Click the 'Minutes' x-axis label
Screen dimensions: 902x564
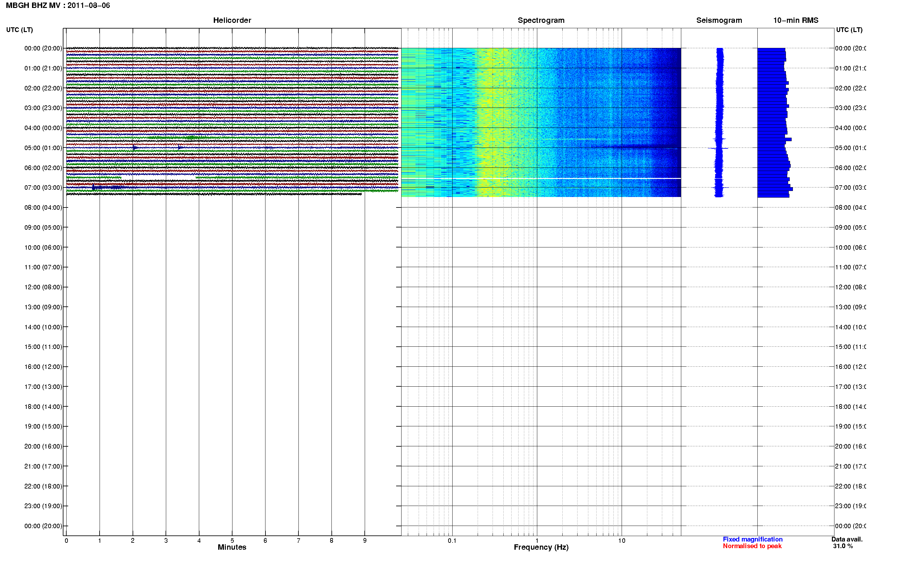coord(232,547)
